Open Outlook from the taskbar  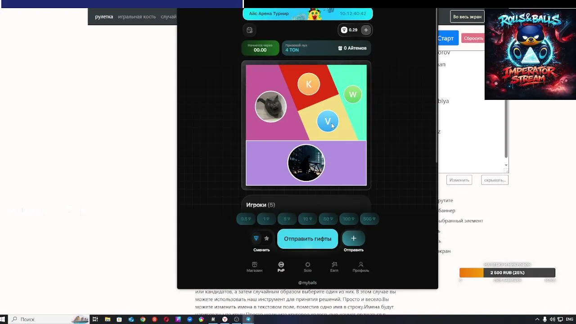click(x=131, y=319)
